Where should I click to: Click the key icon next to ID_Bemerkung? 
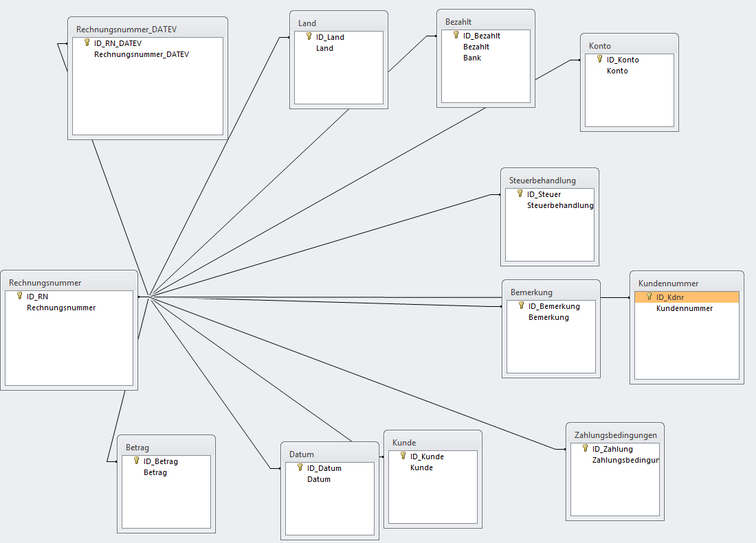point(521,305)
